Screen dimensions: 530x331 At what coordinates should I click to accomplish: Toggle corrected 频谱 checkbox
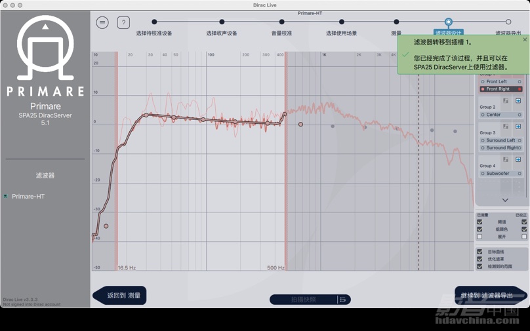(x=524, y=222)
